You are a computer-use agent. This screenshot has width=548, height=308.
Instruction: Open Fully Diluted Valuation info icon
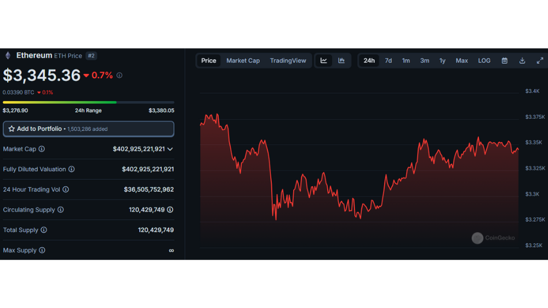point(72,169)
